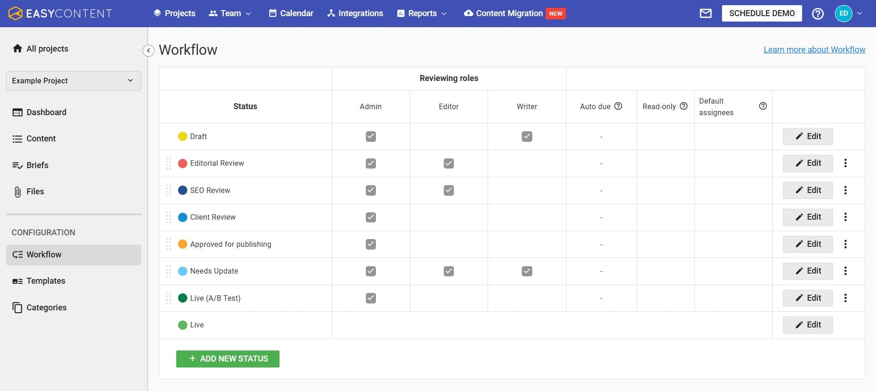Open the Team dropdown menu
This screenshot has height=391, width=876.
230,13
